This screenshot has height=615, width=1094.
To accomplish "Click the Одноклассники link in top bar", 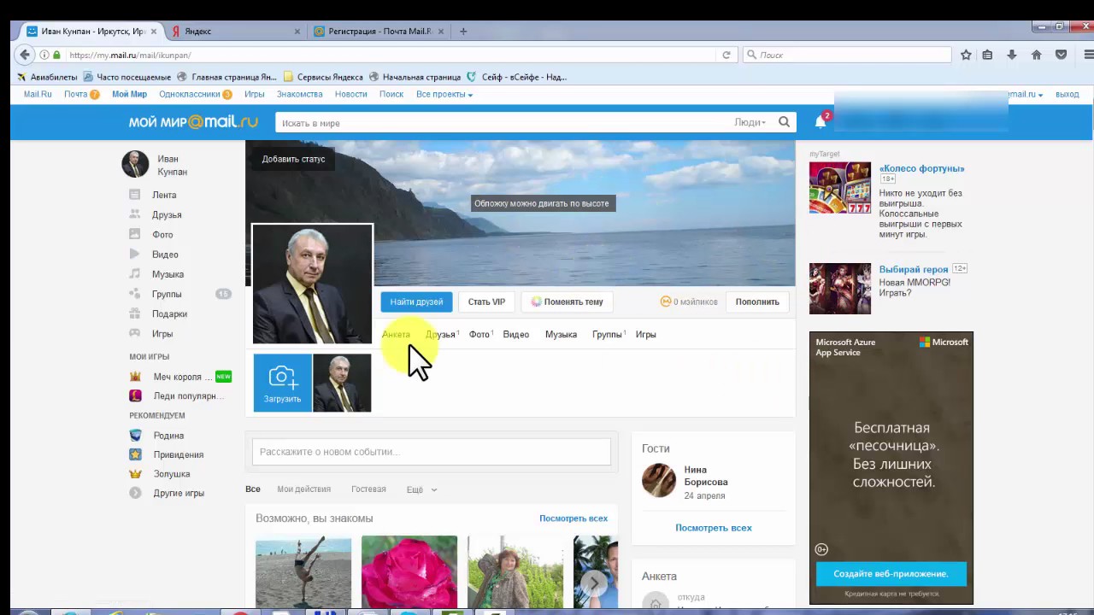I will [x=190, y=94].
